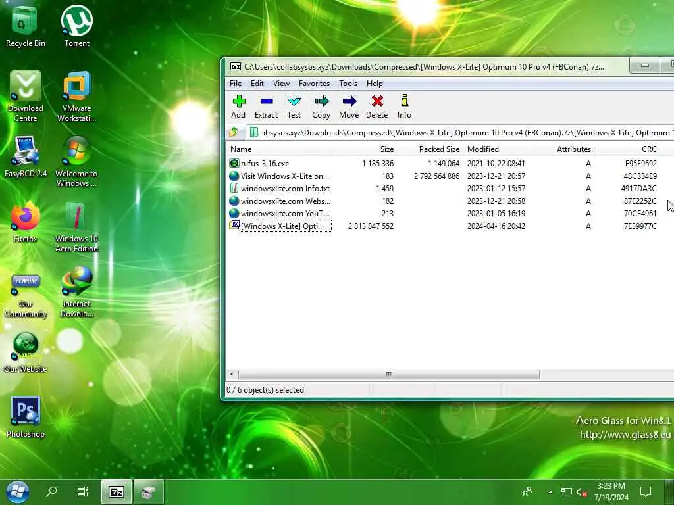Click CRC value E95E9692

641,164
